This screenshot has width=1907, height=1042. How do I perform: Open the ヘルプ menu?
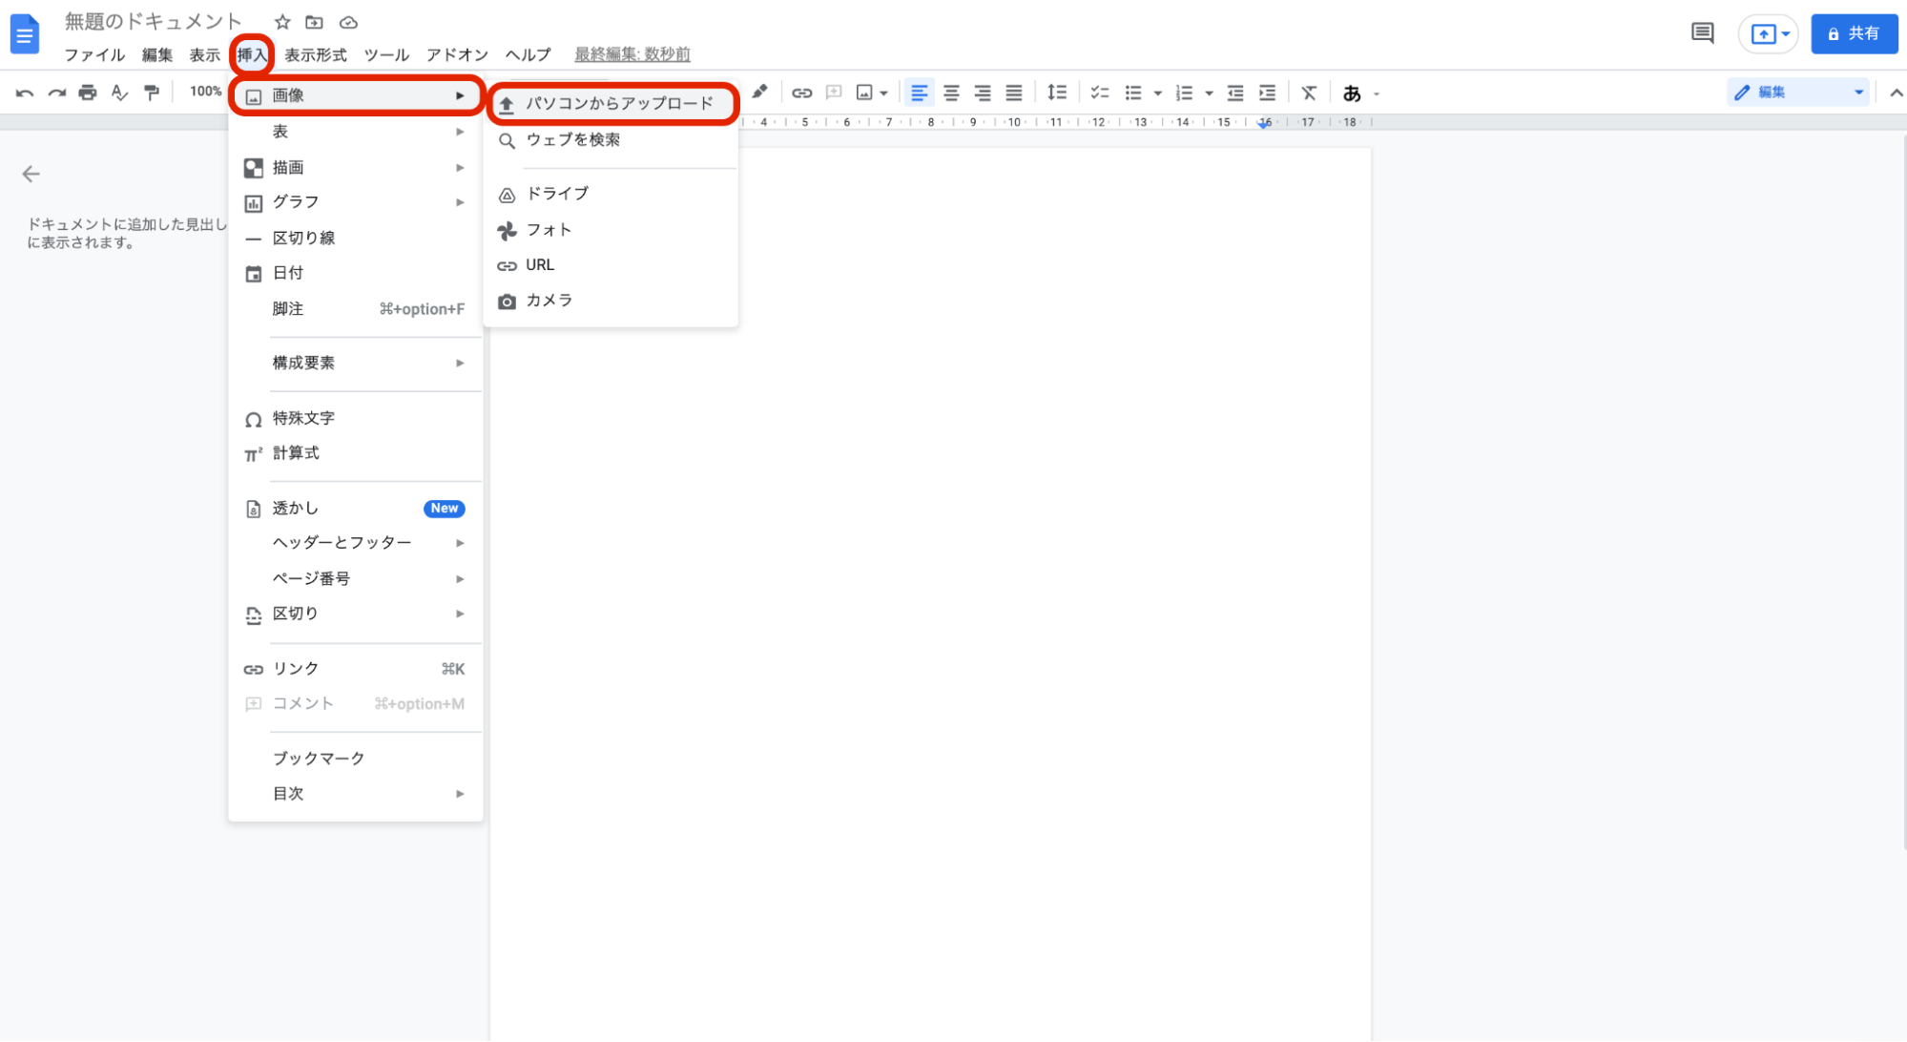[x=529, y=55]
